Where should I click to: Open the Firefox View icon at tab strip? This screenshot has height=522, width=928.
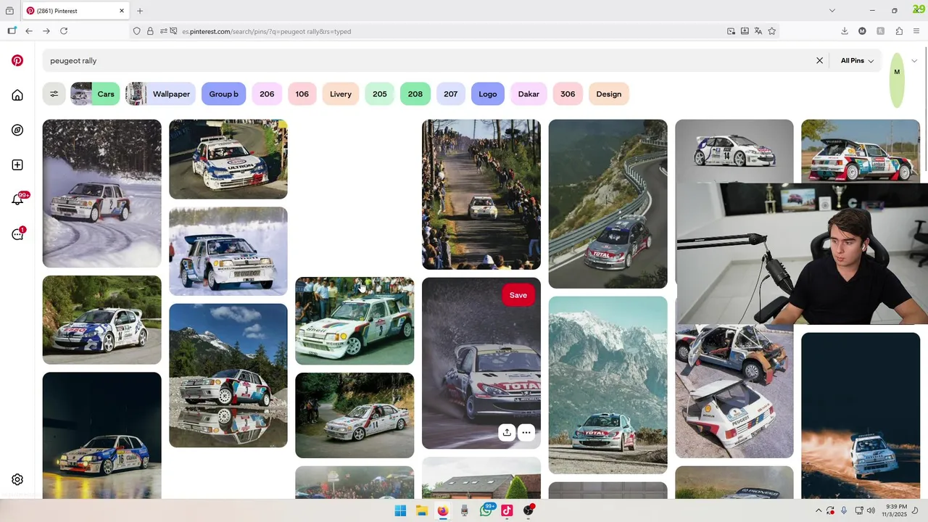(9, 11)
